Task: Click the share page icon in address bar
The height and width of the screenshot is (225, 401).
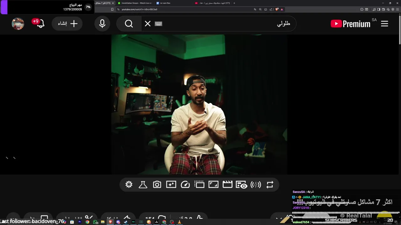Action: [271, 9]
